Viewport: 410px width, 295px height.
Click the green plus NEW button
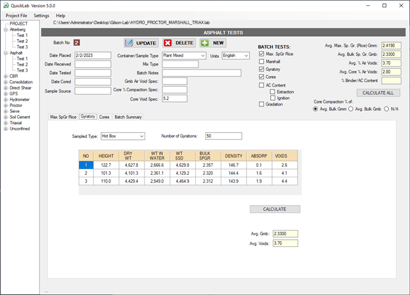[x=213, y=43]
